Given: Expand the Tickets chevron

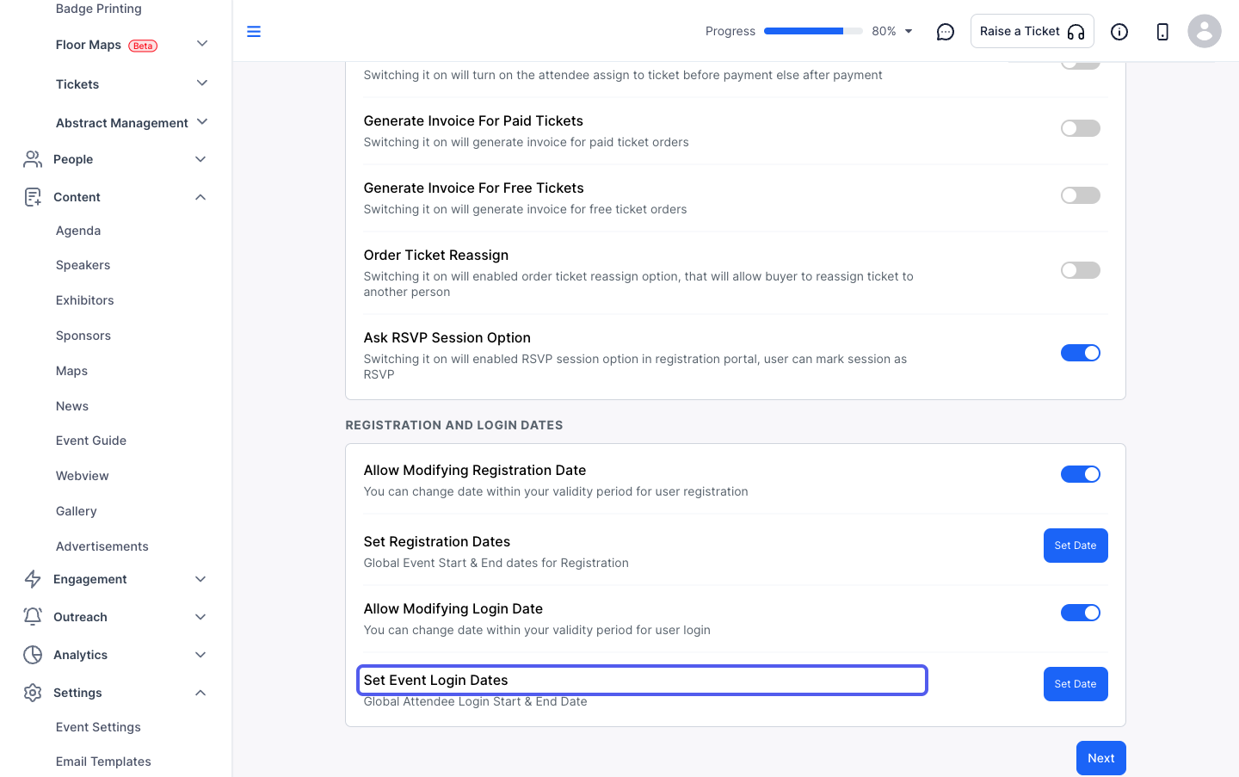Looking at the screenshot, I should (202, 83).
